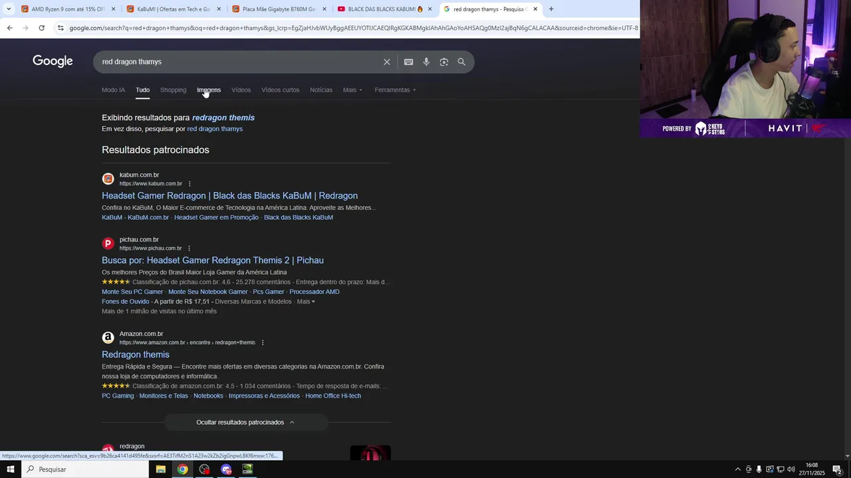Click the browser back arrow
851x478 pixels.
tap(9, 28)
